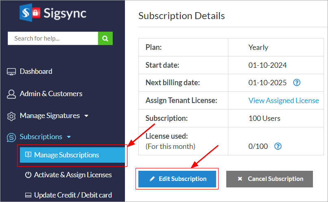Open help icon beside Next billing date
Viewport: 328px width, 202px height.
pyautogui.click(x=297, y=83)
